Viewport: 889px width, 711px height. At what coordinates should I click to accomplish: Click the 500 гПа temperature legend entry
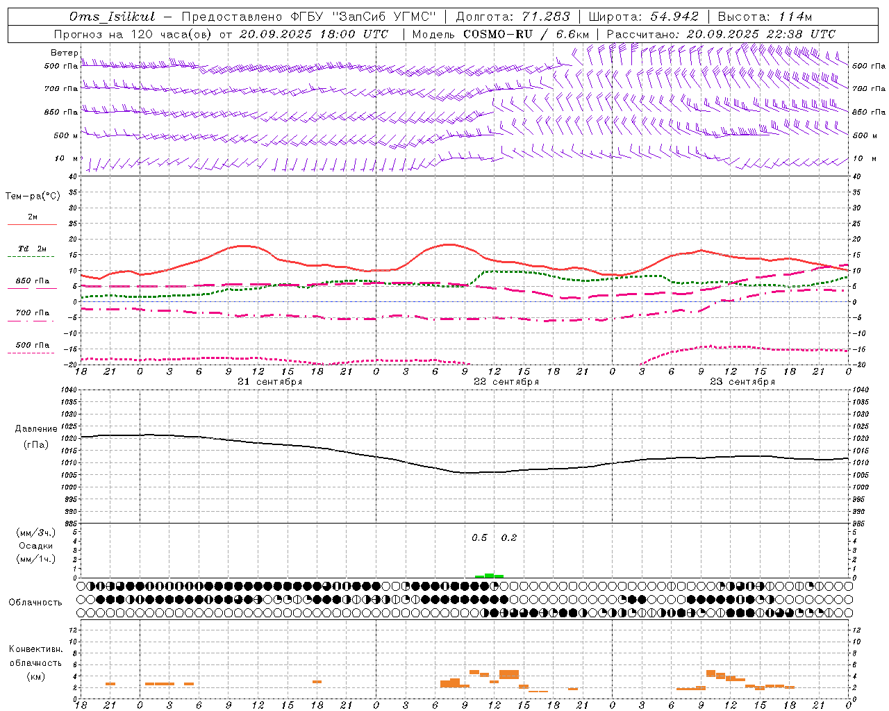coord(33,345)
